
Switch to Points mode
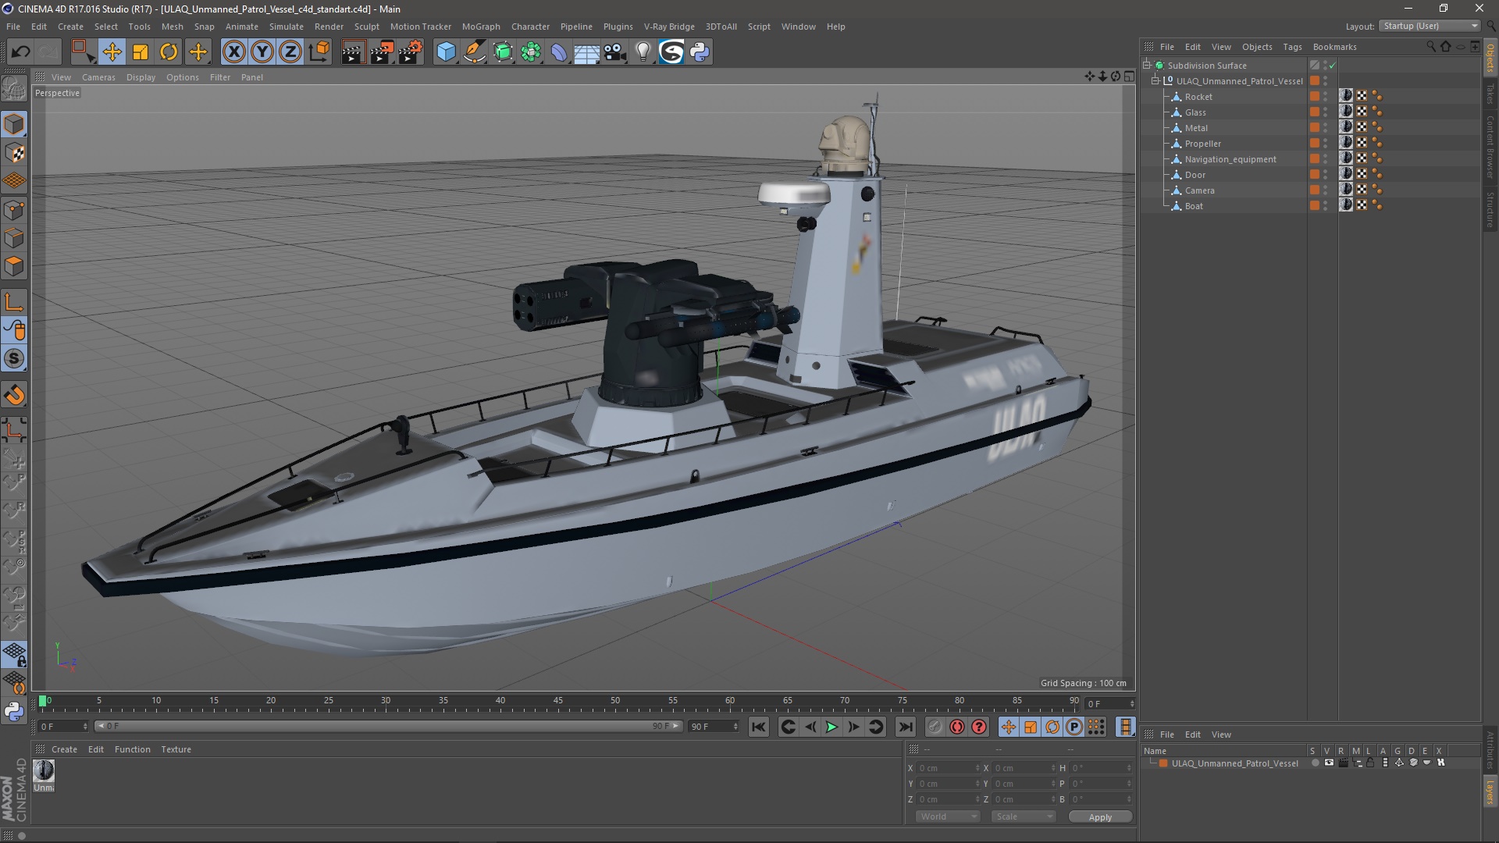pos(14,210)
